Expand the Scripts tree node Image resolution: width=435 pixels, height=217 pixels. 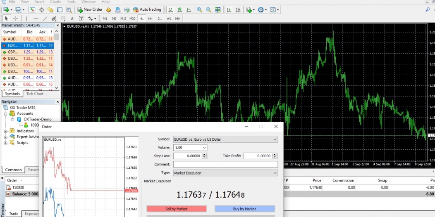[x=5, y=143]
